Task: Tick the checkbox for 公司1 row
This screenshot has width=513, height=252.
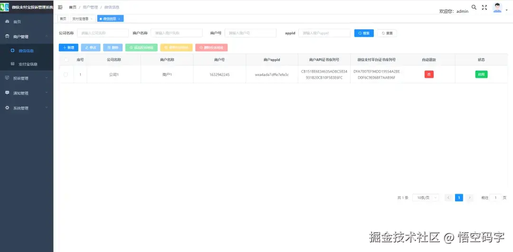Action: [x=66, y=74]
